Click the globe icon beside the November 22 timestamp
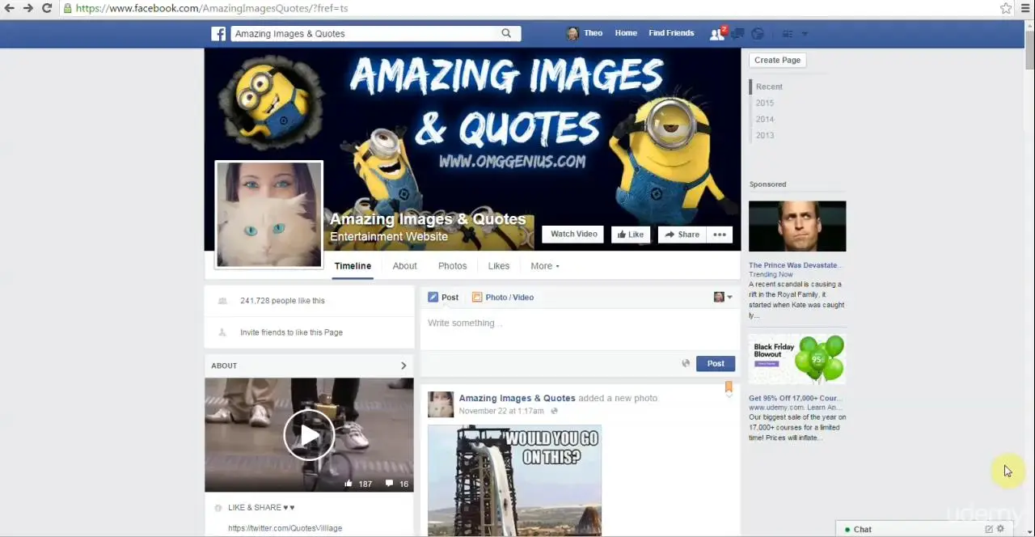The width and height of the screenshot is (1035, 537). [x=554, y=411]
